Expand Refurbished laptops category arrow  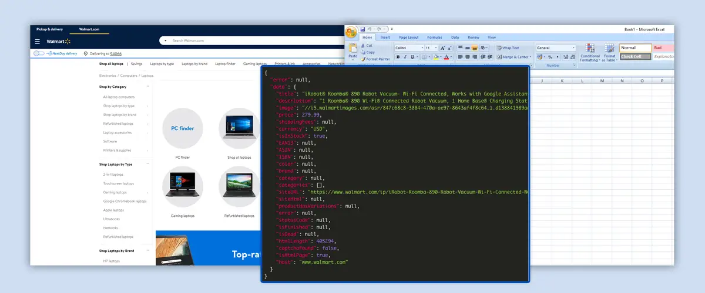(x=147, y=124)
